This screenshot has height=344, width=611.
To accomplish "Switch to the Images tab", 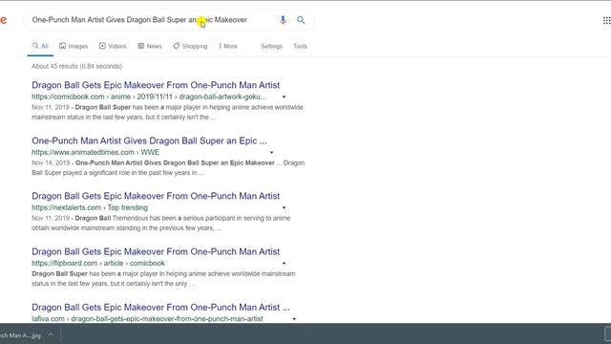I will point(74,46).
